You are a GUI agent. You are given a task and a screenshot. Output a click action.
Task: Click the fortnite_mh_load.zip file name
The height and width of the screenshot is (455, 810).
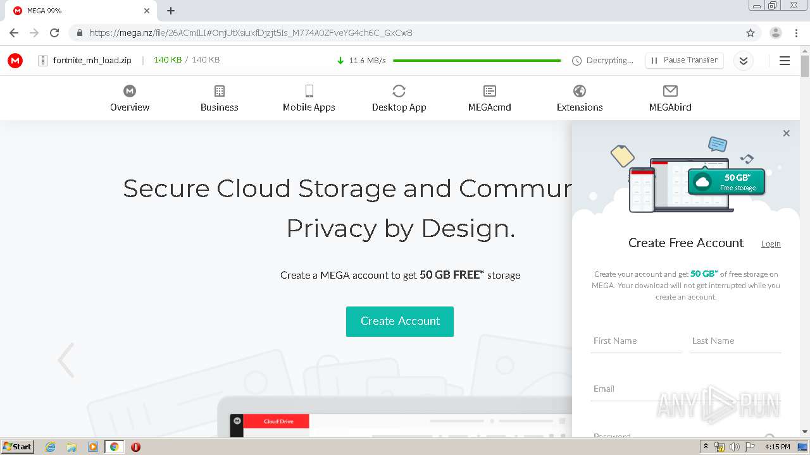click(x=92, y=60)
